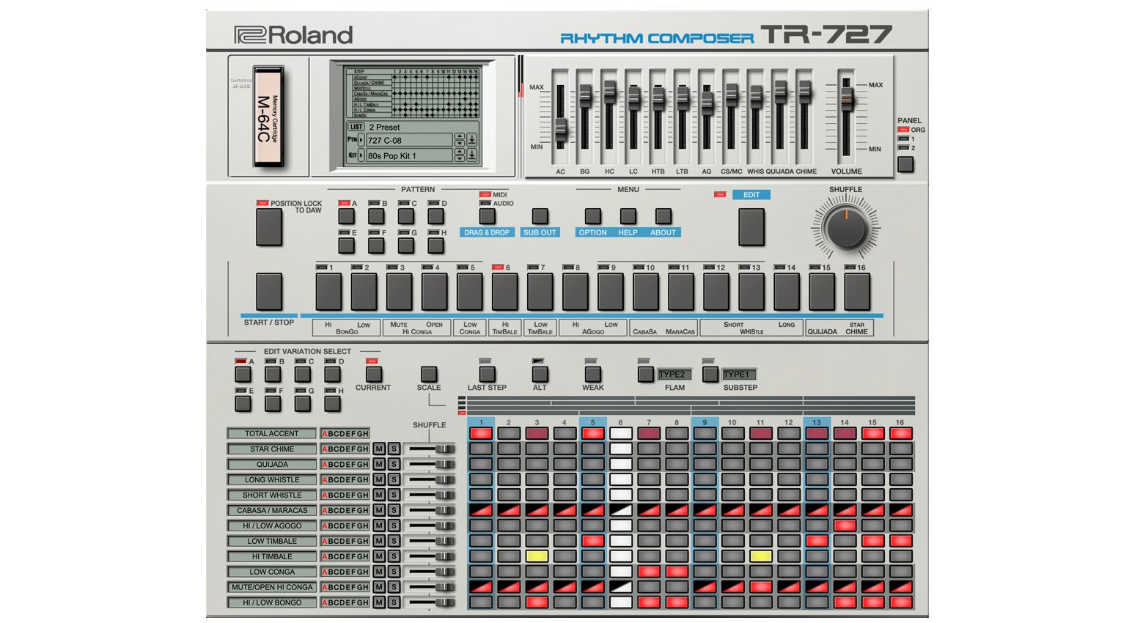1129x623 pixels.
Task: Select edit variation C button
Action: 302,375
